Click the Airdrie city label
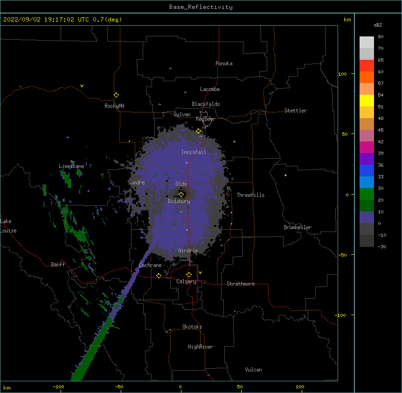402x393 pixels. [x=188, y=251]
